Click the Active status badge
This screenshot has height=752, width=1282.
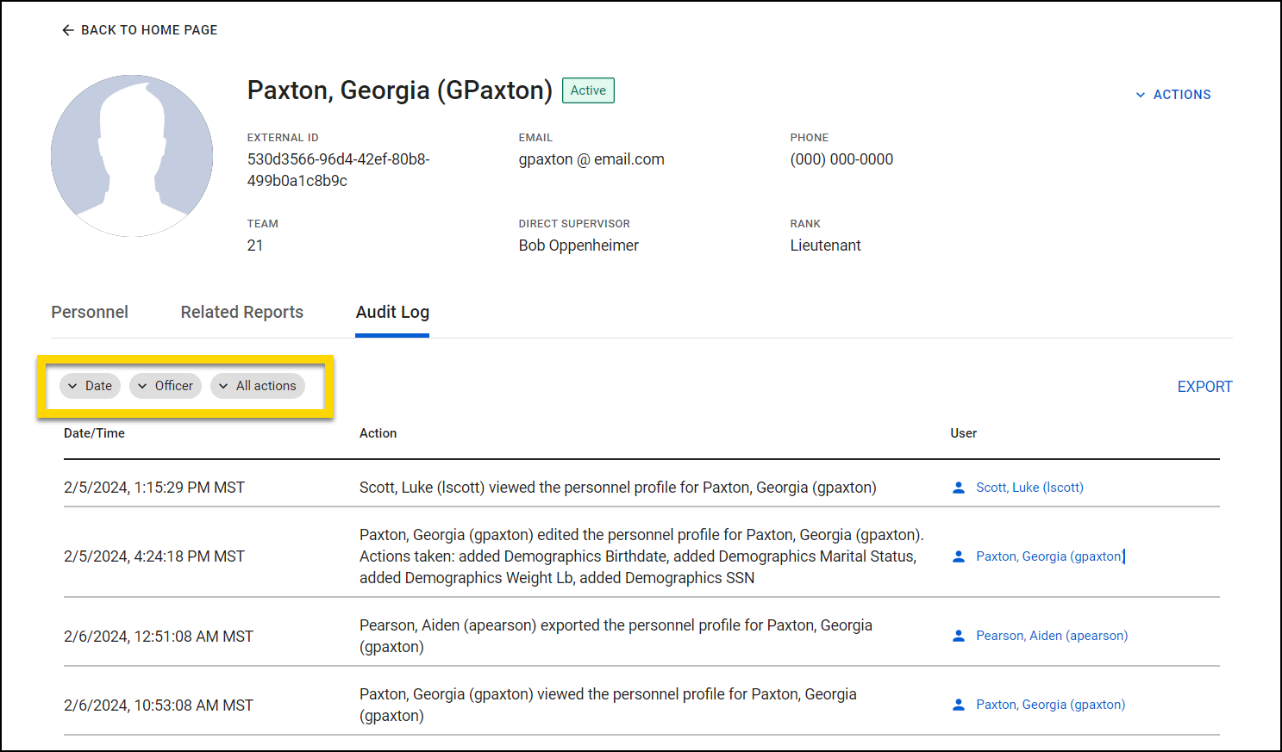point(587,90)
